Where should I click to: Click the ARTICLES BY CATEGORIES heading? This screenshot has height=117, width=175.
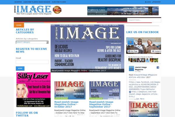[25, 31]
